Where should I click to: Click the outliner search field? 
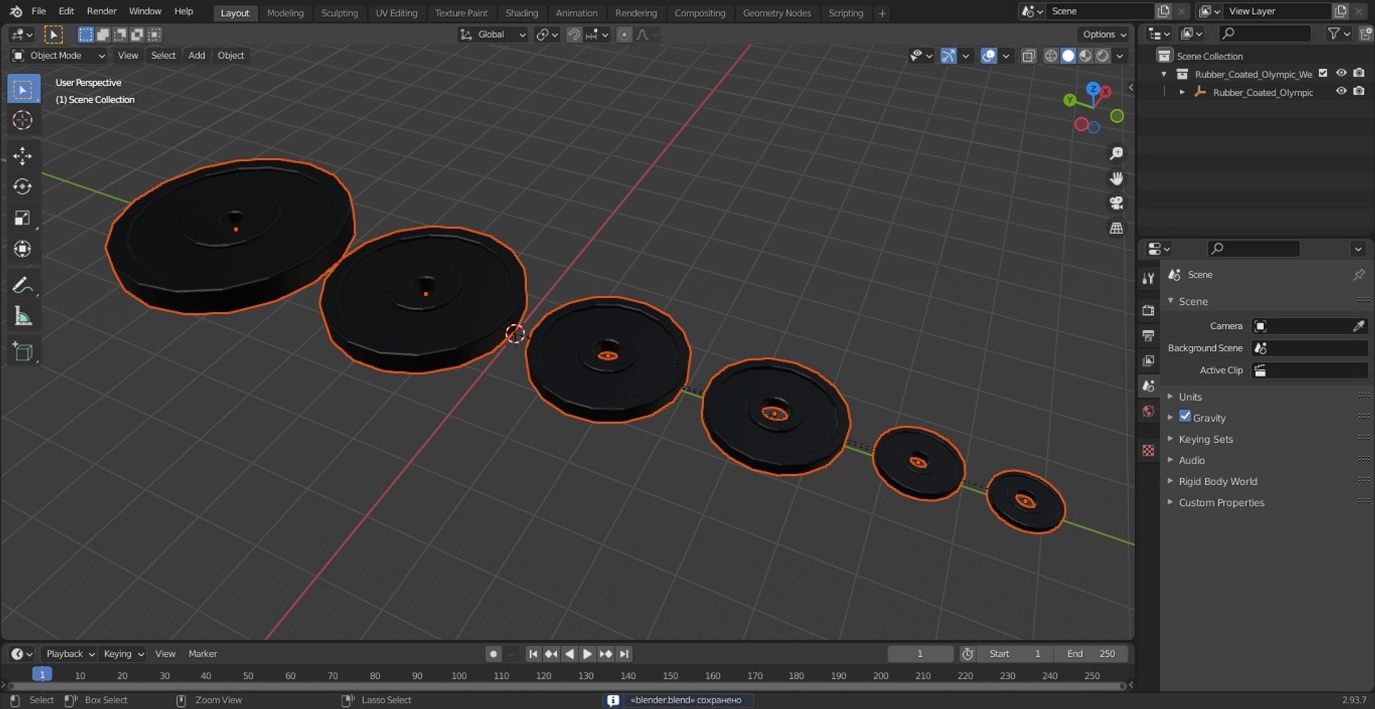(x=1265, y=34)
